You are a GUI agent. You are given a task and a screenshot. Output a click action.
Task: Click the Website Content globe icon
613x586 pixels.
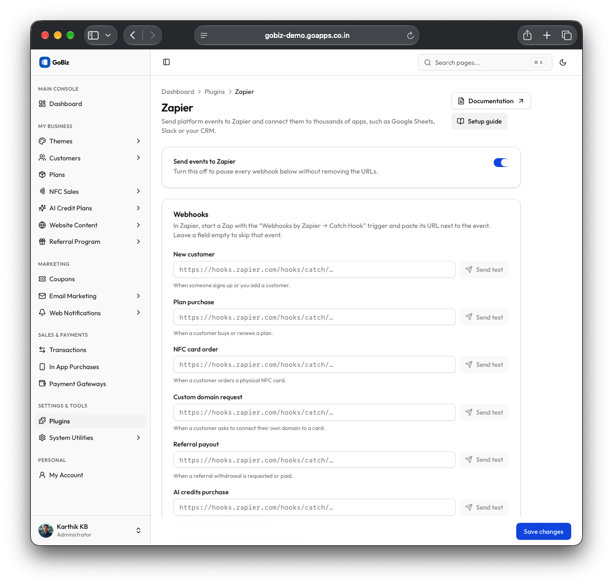pos(42,225)
